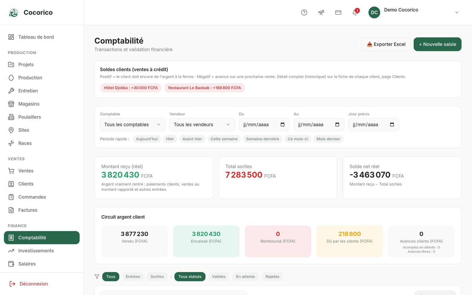Open calendar picker in the Au field
This screenshot has width=472, height=295.
[x=337, y=124]
